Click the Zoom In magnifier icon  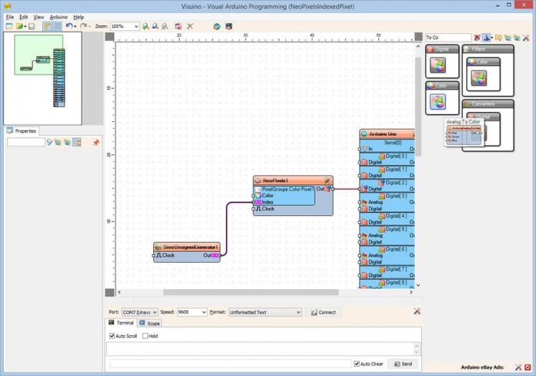click(145, 27)
